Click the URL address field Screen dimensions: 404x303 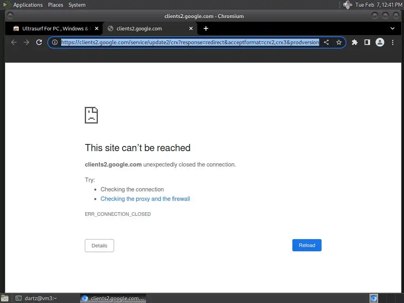(190, 42)
